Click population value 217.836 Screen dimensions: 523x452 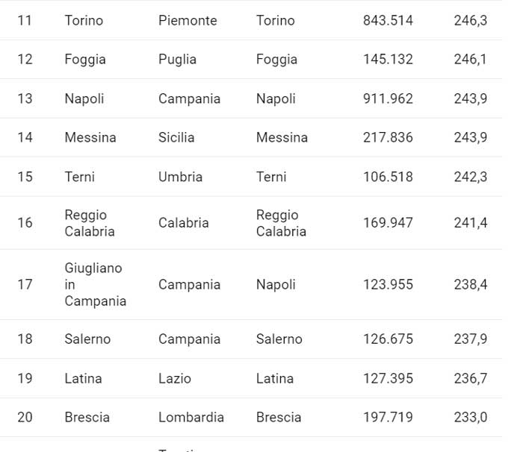(388, 137)
